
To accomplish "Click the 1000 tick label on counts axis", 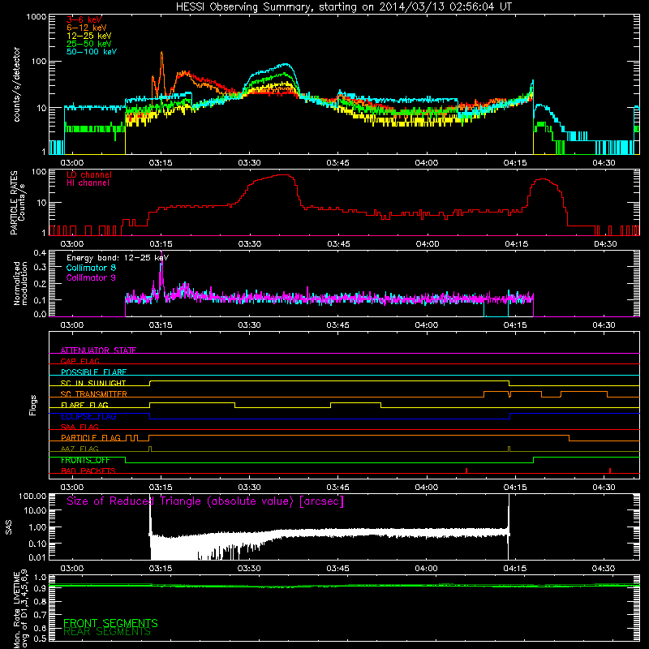I will coord(36,17).
